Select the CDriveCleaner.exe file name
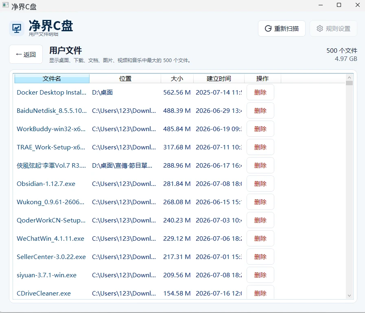The image size is (365, 313). 44,293
